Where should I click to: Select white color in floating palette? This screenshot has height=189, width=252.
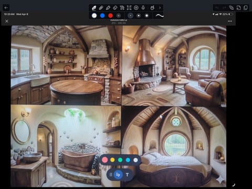[x=135, y=160]
